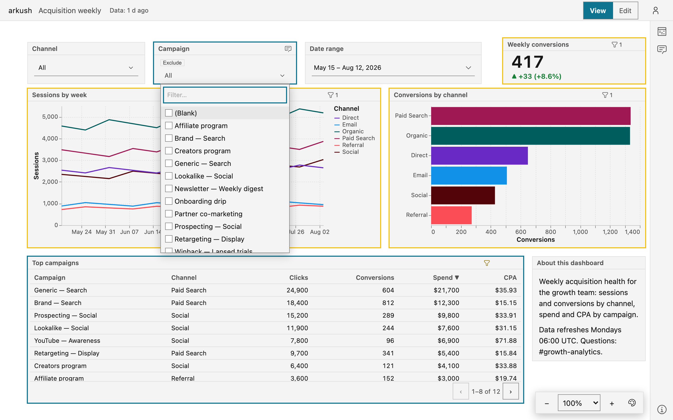Click the Exclude tag in Campaign filter
The height and width of the screenshot is (420, 673).
coord(172,63)
